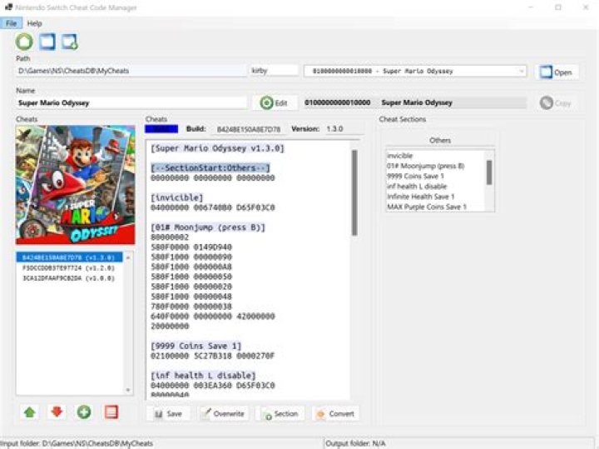The image size is (599, 449).
Task: Click the green circular home toolbar icon
Action: pyautogui.click(x=24, y=42)
